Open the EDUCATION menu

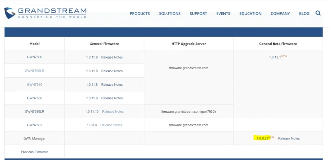(250, 13)
